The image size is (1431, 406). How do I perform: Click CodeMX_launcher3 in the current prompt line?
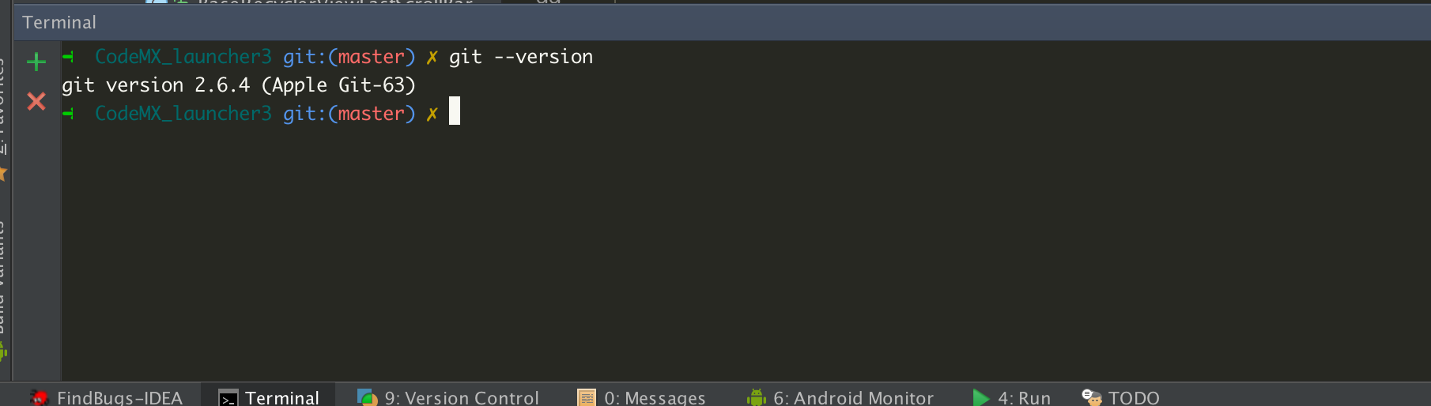183,114
